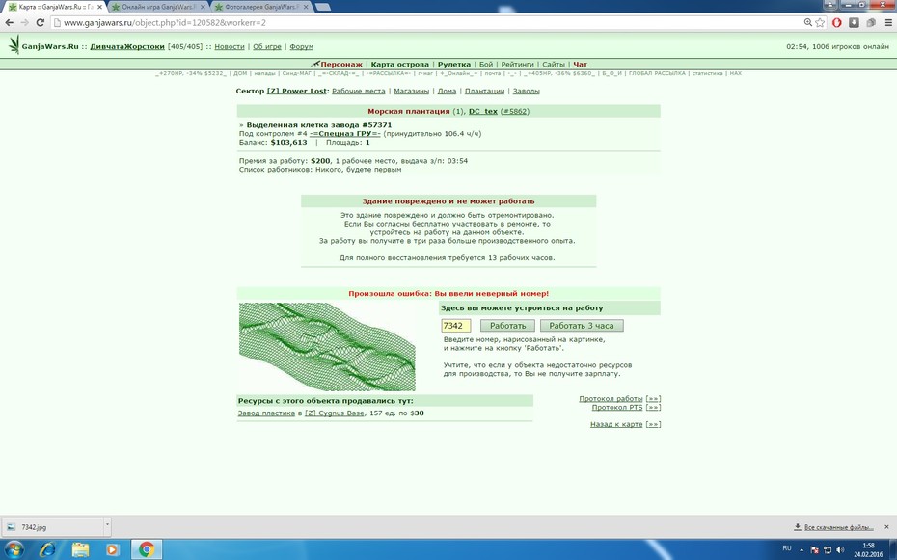Switch to 'Фотогалерея GanjaWars' tab
Viewport: 897px width, 560px height.
pyautogui.click(x=260, y=7)
